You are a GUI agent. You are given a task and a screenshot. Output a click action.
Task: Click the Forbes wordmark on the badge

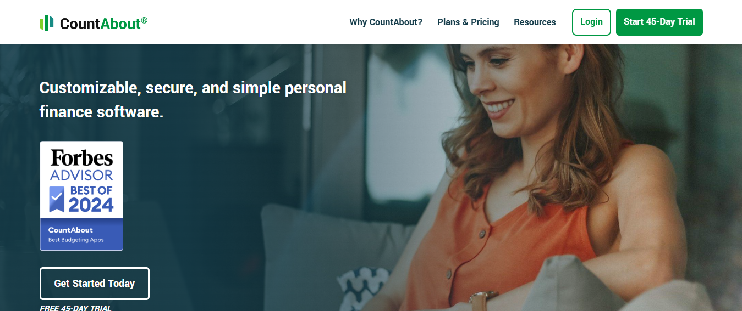(x=81, y=158)
